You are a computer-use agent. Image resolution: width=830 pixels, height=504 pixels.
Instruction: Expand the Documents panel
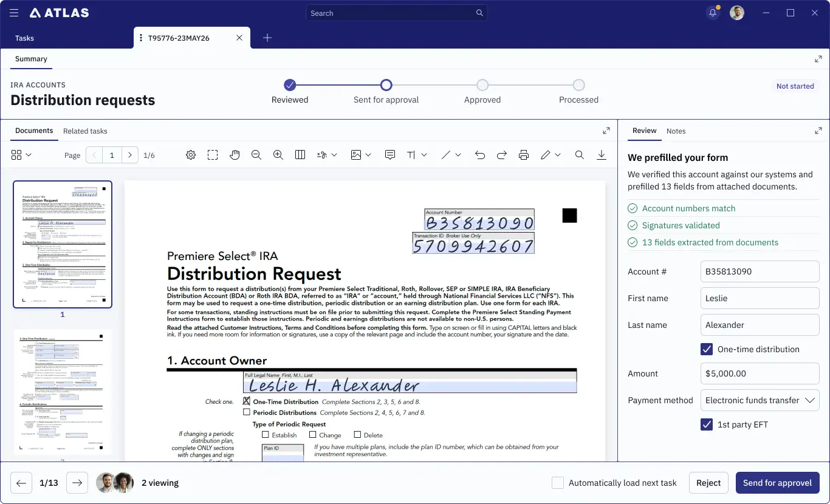tap(606, 131)
